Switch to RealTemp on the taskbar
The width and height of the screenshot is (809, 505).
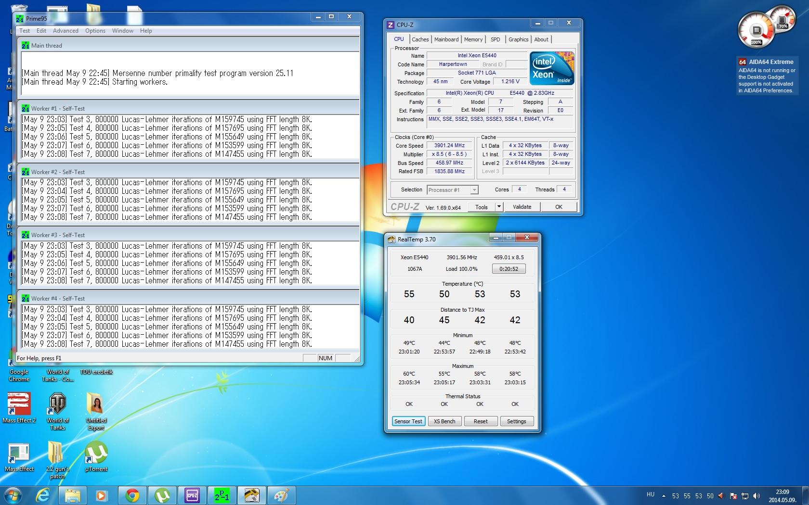tap(252, 495)
